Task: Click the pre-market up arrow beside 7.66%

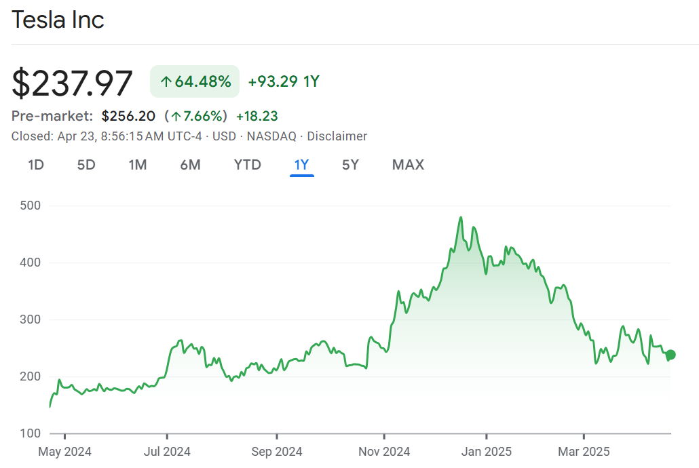Action: pos(176,117)
